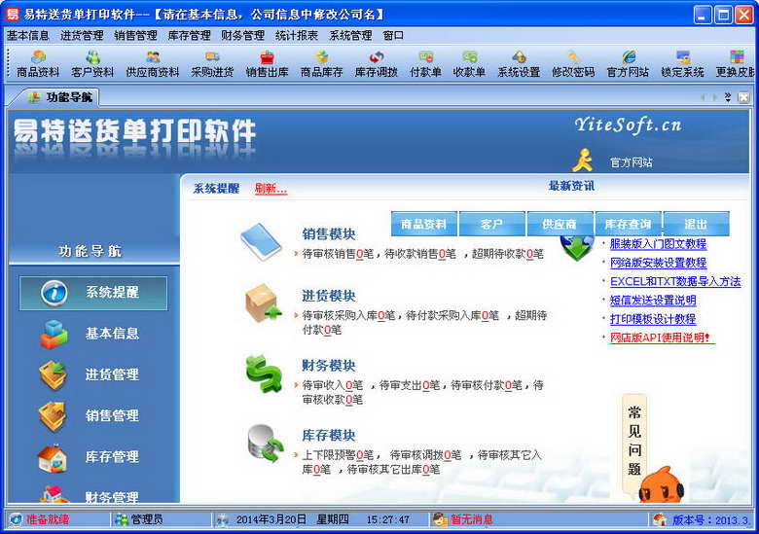
Task: Open 网店版API使用说明 red link
Action: pos(661,338)
